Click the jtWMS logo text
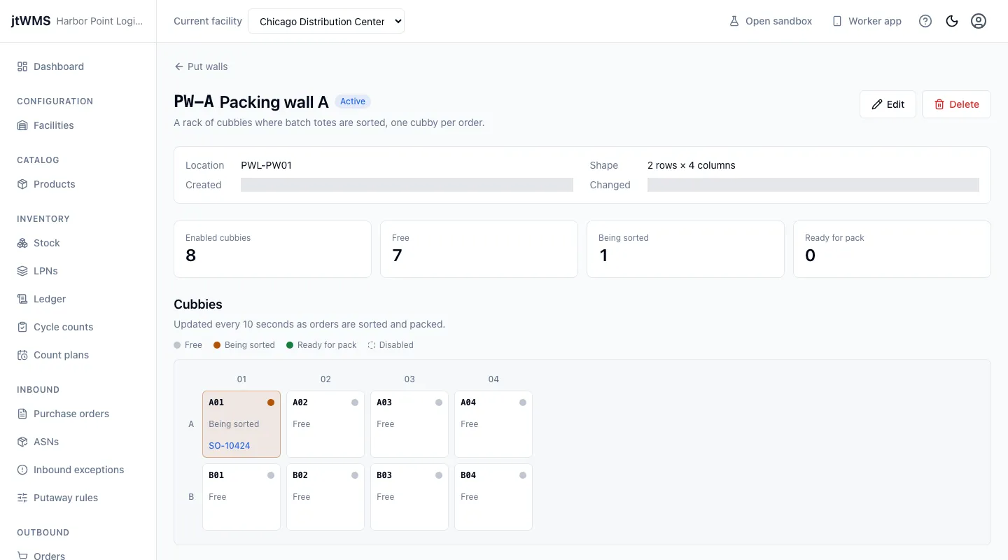 pyautogui.click(x=31, y=21)
